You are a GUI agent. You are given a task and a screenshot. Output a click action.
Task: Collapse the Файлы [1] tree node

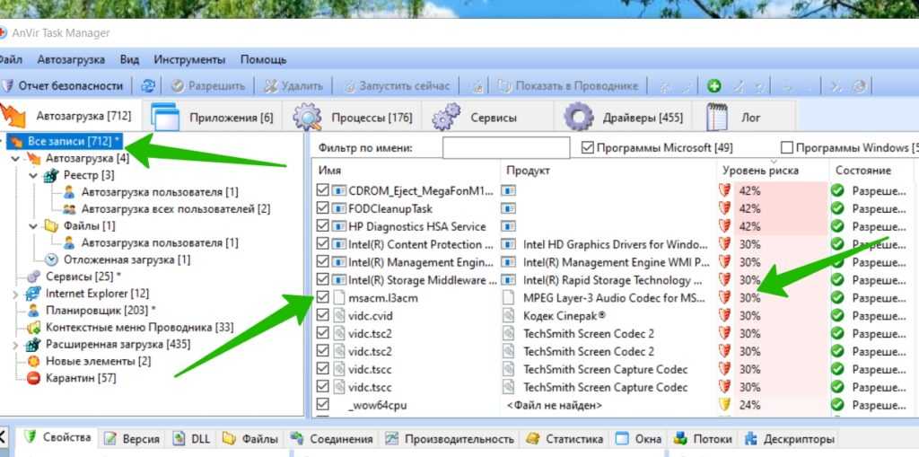pos(33,225)
